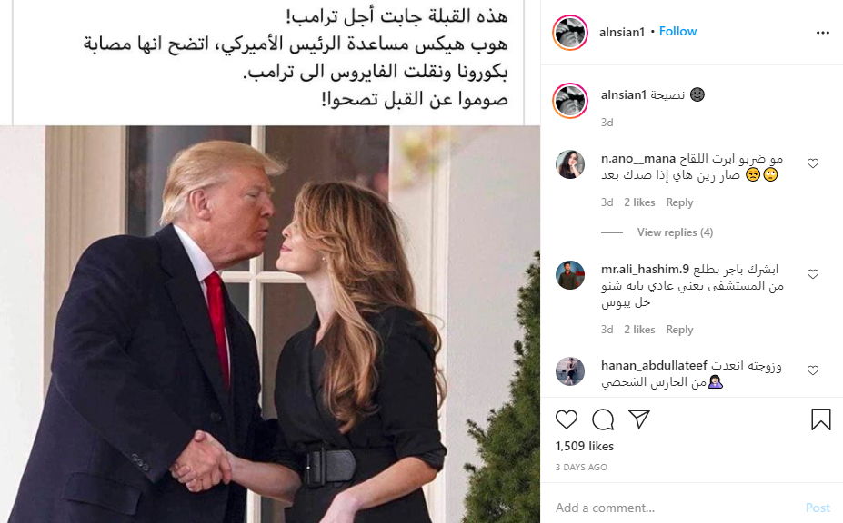This screenshot has height=523, width=843.
Task: Follow the alnsian1 account
Action: [x=677, y=31]
